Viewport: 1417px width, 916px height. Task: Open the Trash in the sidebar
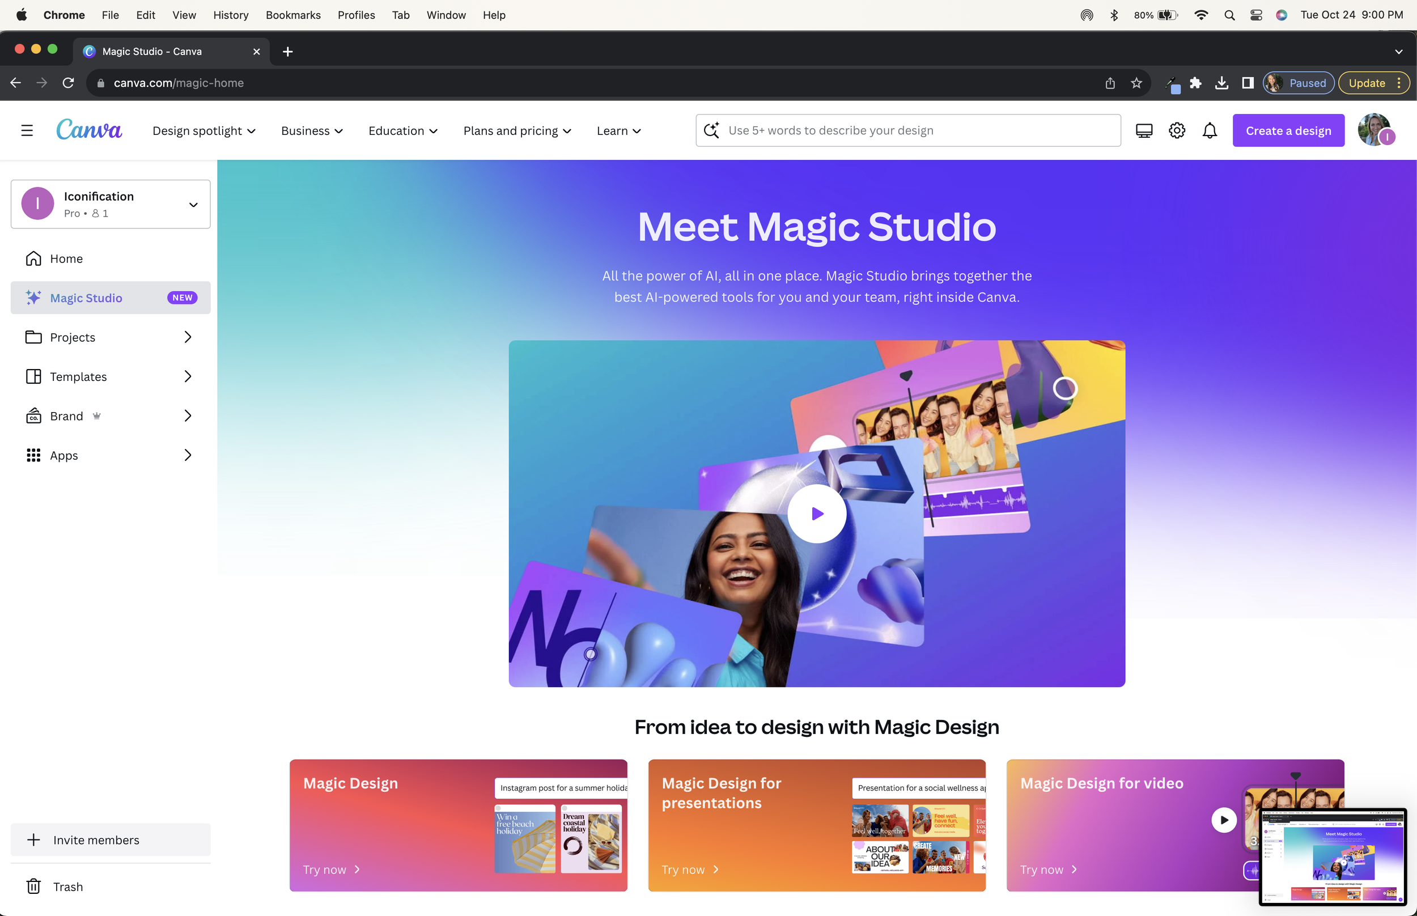pos(111,887)
